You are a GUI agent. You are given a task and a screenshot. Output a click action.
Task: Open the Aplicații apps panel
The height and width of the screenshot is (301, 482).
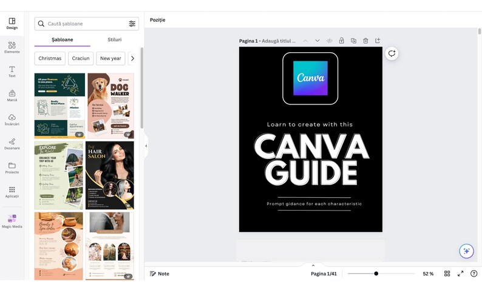(x=12, y=192)
